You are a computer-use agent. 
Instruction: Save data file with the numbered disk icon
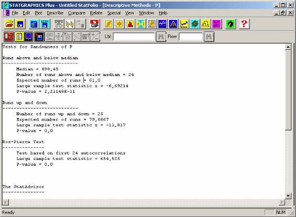[45, 24]
